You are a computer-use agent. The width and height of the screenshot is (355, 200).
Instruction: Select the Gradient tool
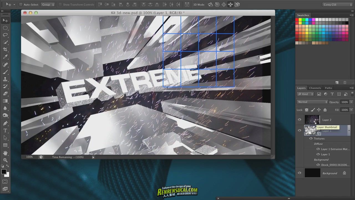5,101
